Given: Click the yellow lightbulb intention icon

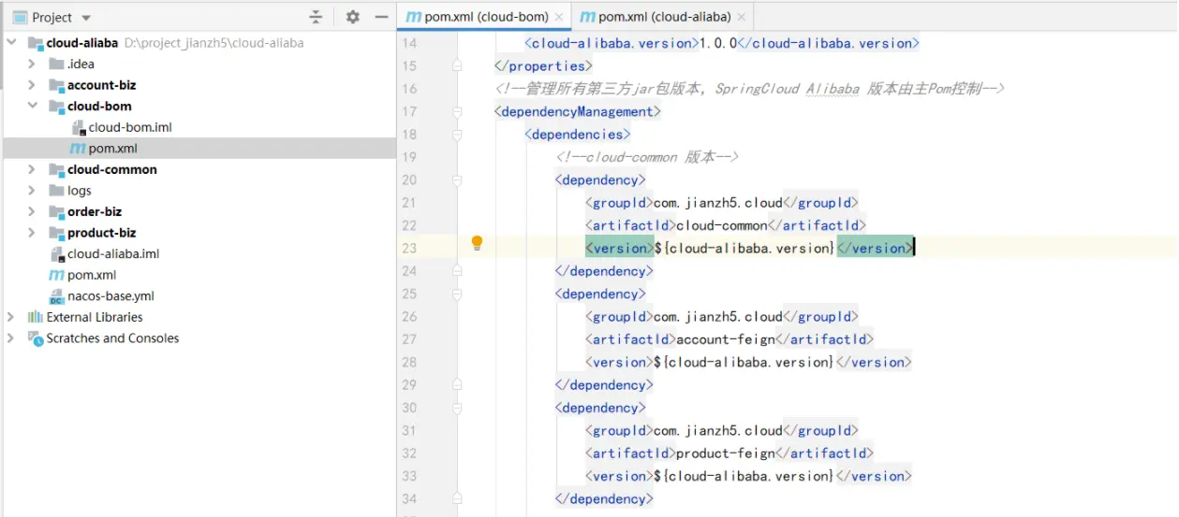Looking at the screenshot, I should (477, 244).
